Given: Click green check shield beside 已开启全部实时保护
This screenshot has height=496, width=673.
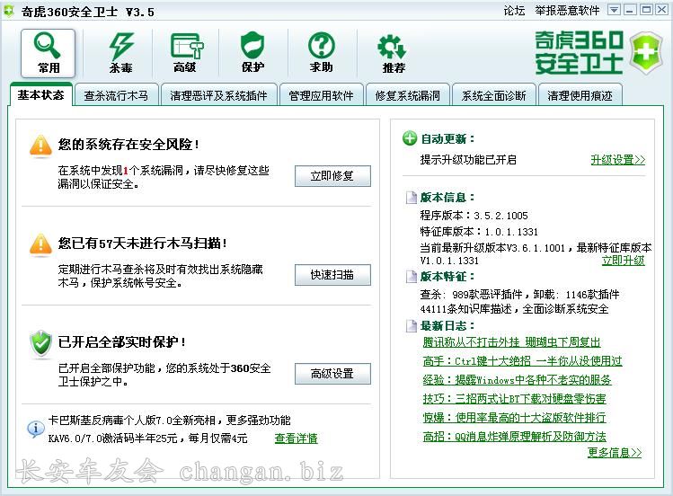Looking at the screenshot, I should tap(41, 343).
